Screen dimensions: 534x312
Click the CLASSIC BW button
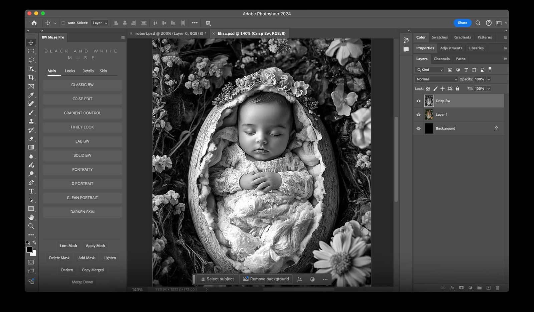(x=82, y=85)
